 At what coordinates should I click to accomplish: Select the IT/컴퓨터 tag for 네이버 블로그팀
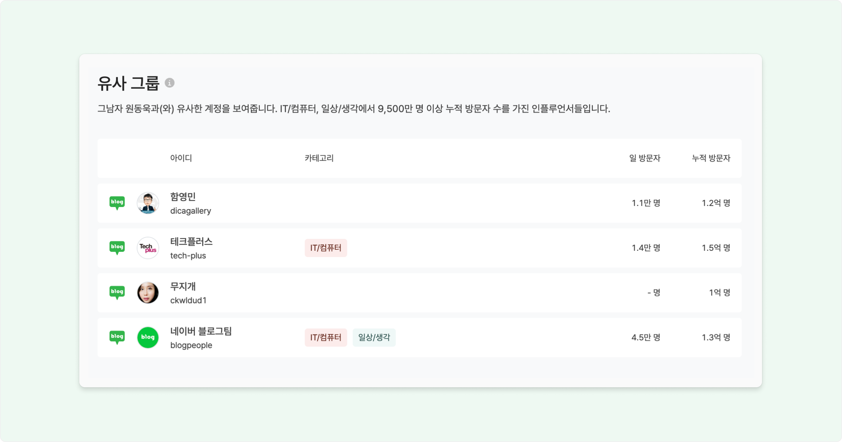326,337
